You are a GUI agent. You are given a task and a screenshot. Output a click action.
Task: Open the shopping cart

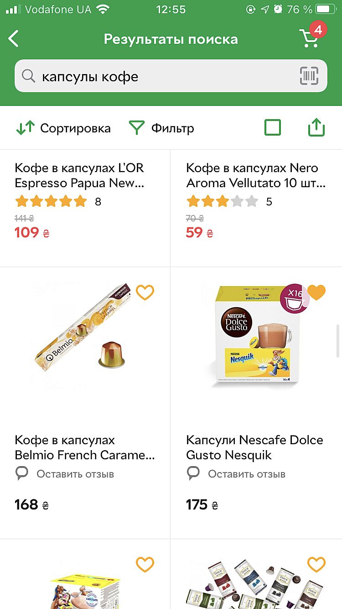click(x=310, y=38)
